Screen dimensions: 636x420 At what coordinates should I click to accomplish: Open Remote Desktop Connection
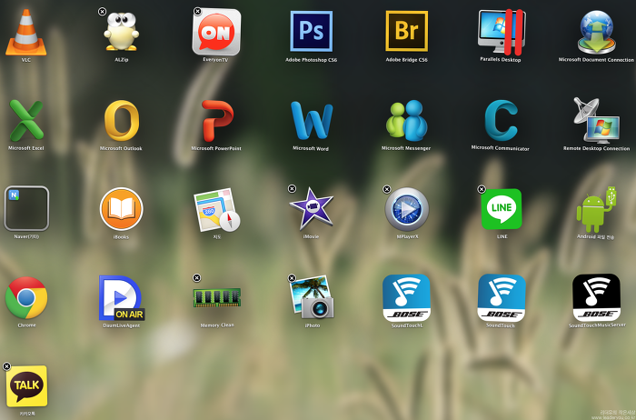[596, 121]
